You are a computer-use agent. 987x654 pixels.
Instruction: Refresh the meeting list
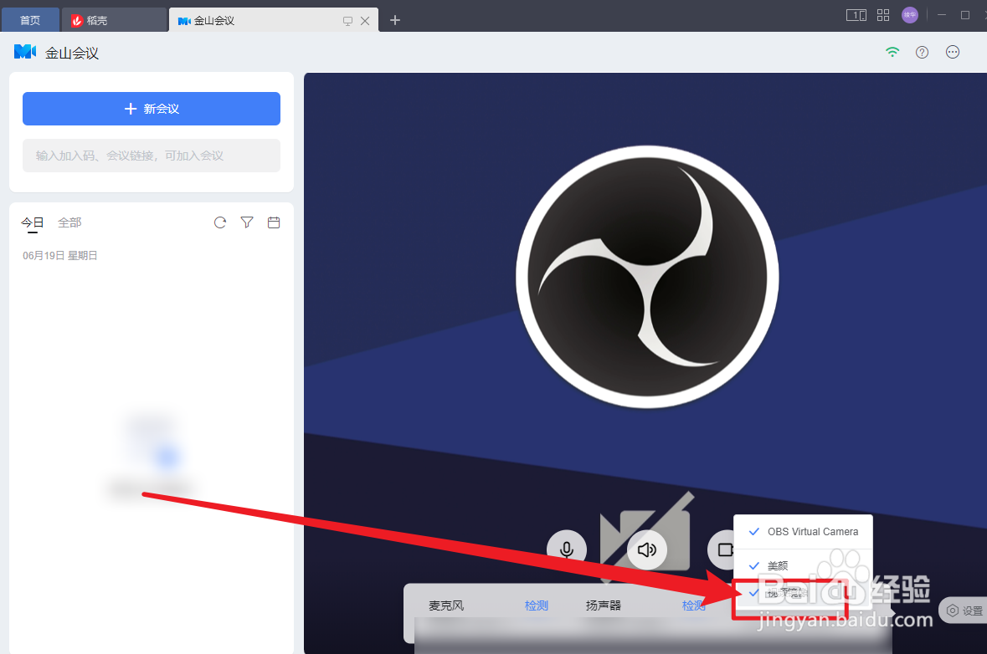pos(219,222)
